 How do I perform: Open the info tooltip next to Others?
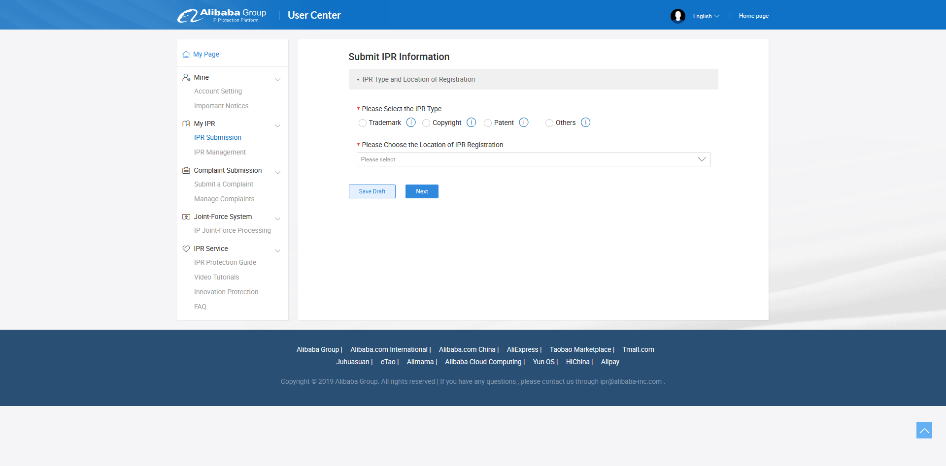click(x=585, y=123)
